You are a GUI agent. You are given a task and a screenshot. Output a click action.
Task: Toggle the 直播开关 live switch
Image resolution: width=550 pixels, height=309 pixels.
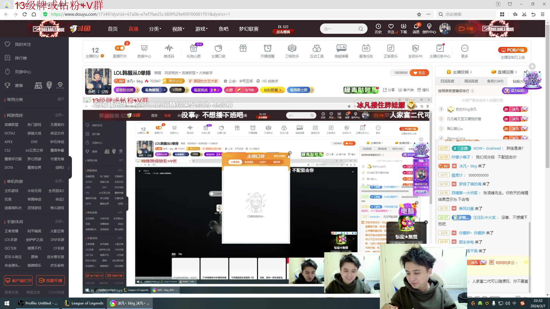120,48
